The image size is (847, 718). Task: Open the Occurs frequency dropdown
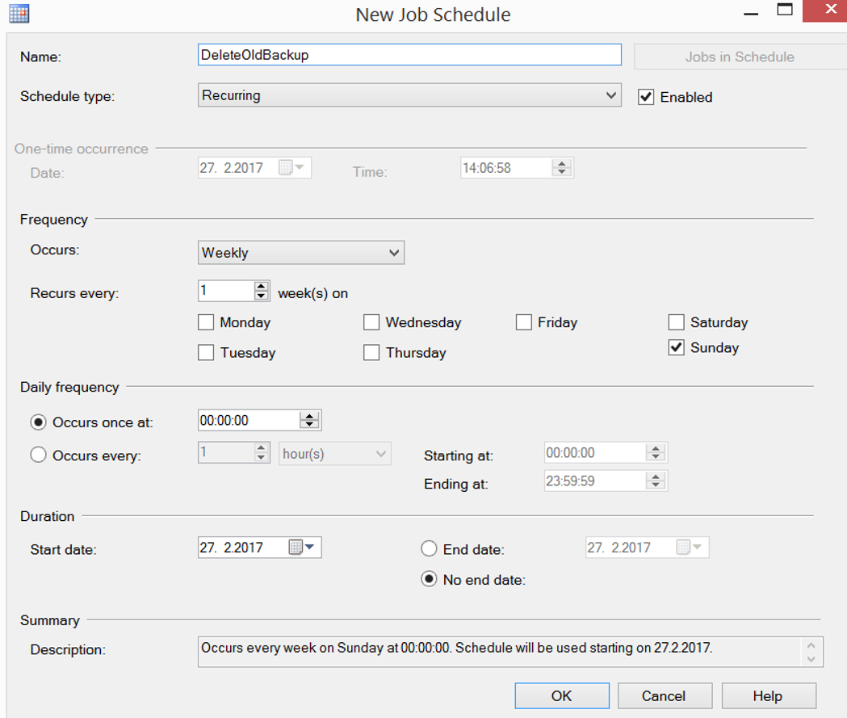point(301,253)
